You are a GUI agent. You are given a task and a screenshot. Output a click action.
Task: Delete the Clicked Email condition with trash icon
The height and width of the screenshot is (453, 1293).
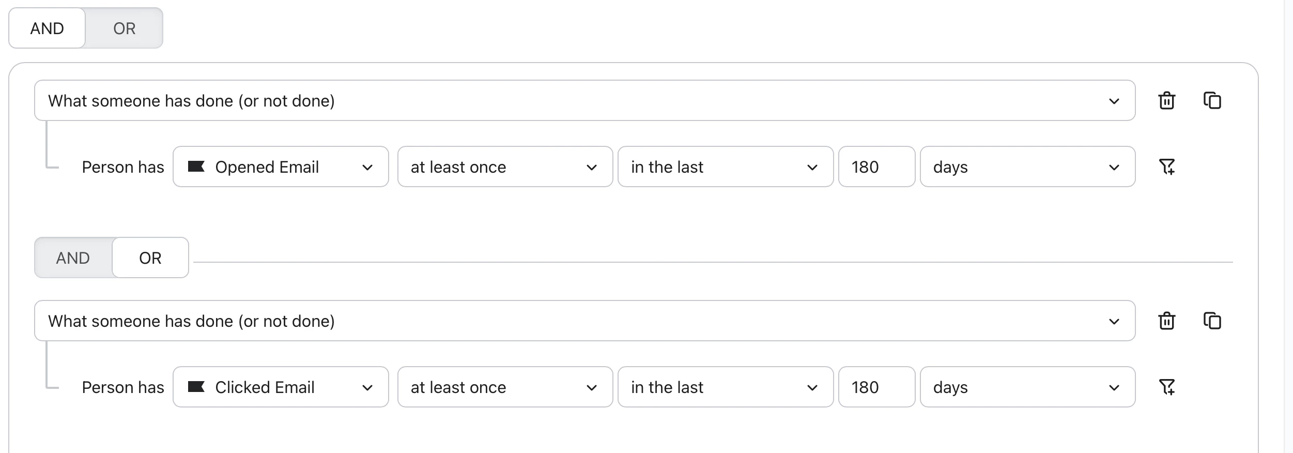click(1166, 321)
